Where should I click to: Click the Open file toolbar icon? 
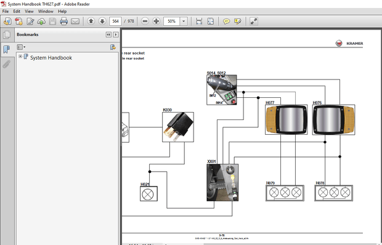(7, 22)
